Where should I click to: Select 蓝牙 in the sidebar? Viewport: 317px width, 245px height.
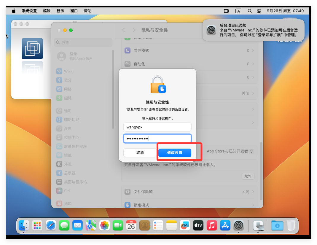pyautogui.click(x=83, y=80)
